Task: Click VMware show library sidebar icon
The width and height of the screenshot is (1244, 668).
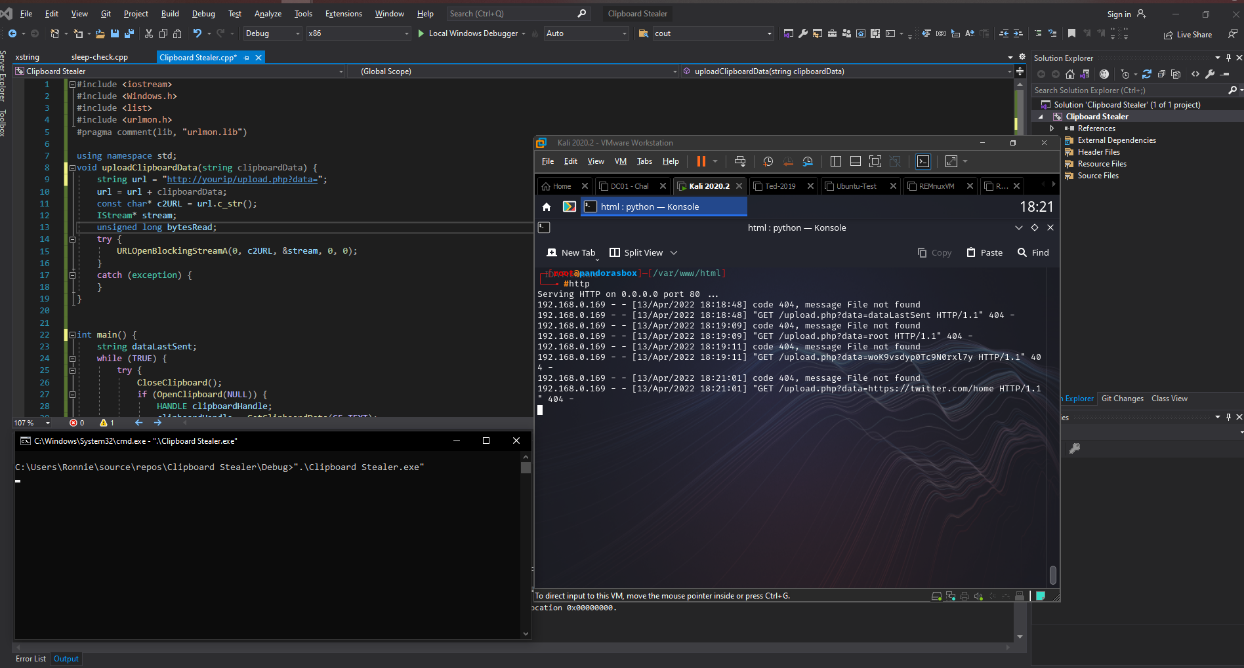Action: (835, 161)
